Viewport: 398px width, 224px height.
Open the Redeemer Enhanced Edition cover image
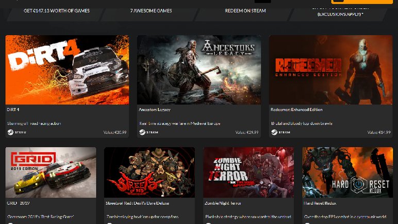[331, 70]
